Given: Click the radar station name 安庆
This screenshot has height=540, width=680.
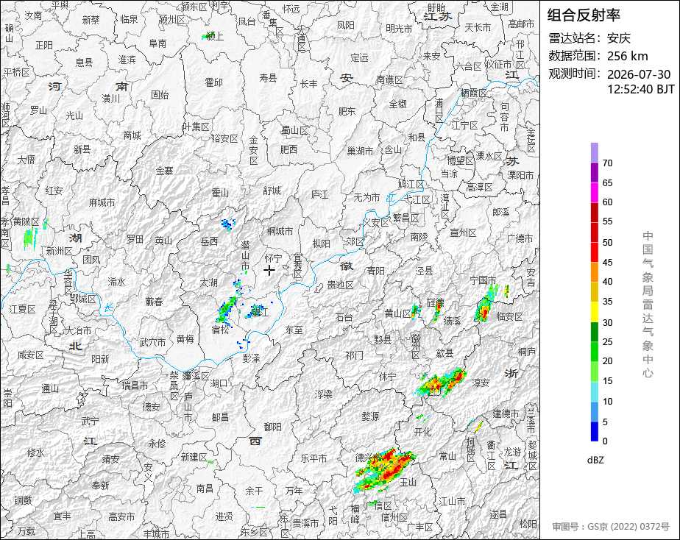Looking at the screenshot, I should click(x=618, y=38).
